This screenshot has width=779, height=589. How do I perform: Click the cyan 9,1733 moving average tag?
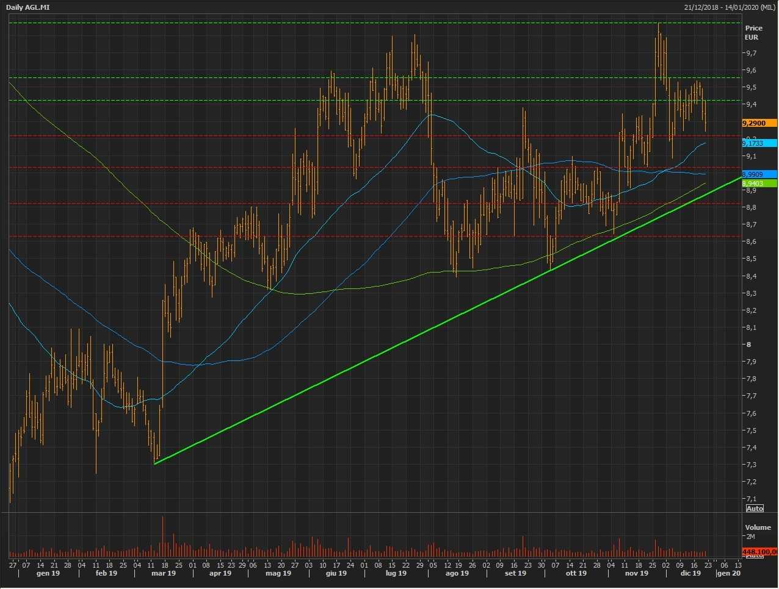click(759, 143)
